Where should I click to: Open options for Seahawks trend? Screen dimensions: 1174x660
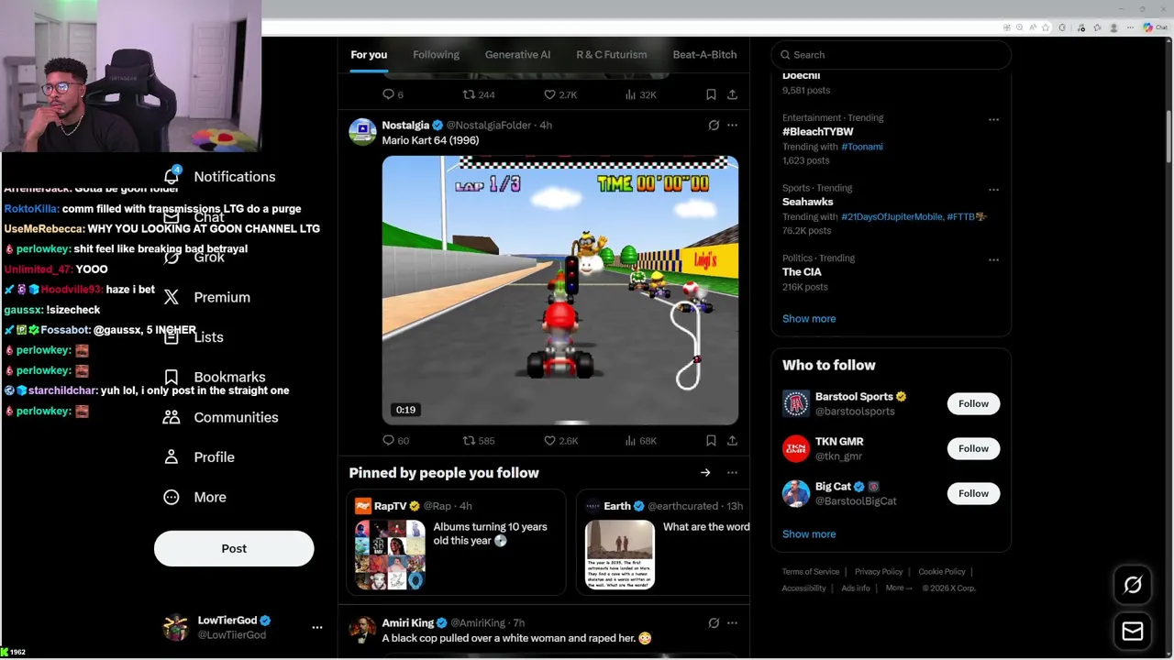993,190
